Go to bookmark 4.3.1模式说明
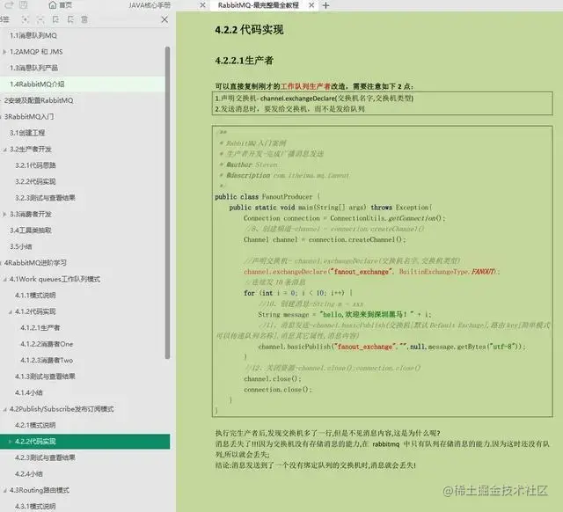Image resolution: width=563 pixels, height=512 pixels. click(x=35, y=506)
